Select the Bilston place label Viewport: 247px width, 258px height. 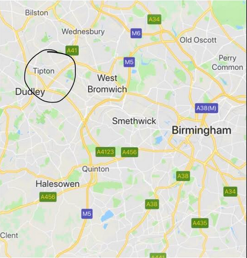pos(37,12)
